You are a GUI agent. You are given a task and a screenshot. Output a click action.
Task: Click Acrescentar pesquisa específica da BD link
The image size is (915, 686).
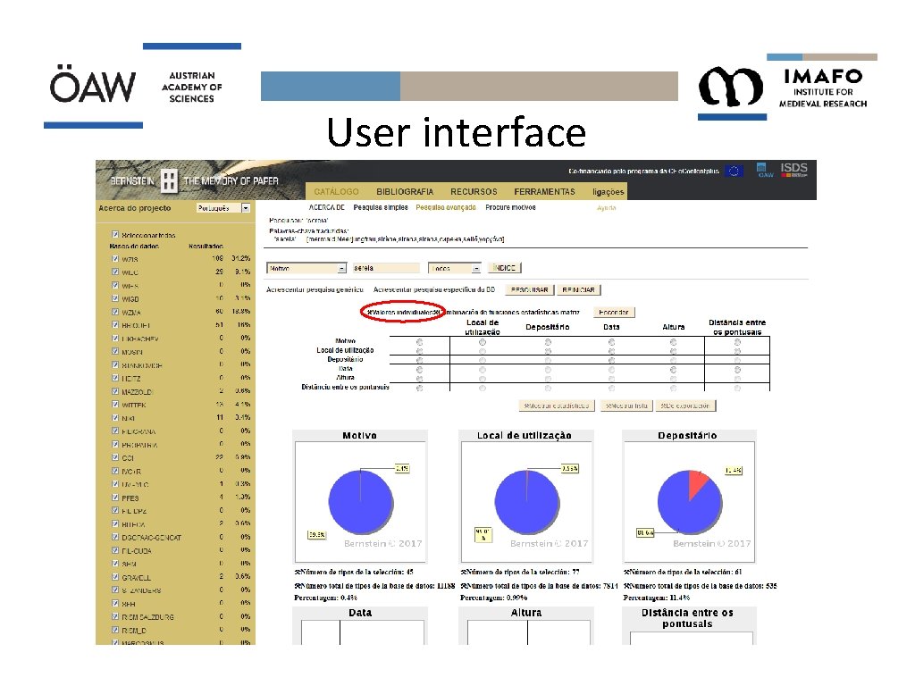[x=434, y=290]
